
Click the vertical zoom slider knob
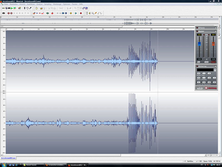click(x=219, y=35)
